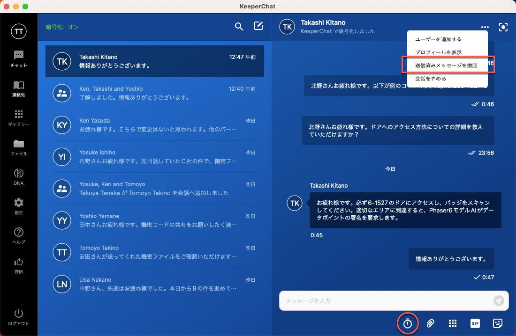Open the sticker emoji picker
516x336 pixels.
498,323
